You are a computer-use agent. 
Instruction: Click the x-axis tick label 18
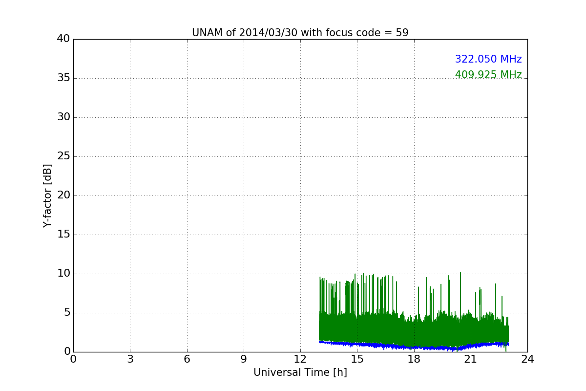[414, 359]
